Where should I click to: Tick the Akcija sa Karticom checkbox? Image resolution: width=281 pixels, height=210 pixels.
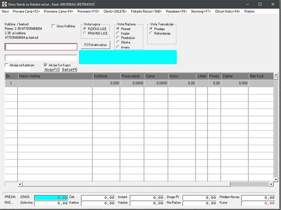point(6,65)
